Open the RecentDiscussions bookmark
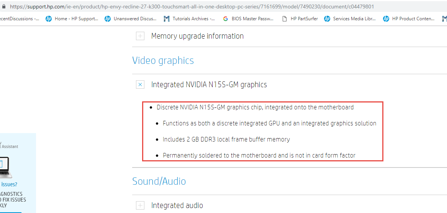Screen dimensions: 447x213 click(x=19, y=19)
